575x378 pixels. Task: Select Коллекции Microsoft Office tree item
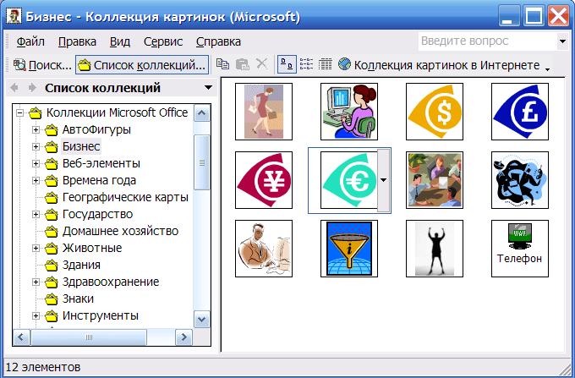117,112
